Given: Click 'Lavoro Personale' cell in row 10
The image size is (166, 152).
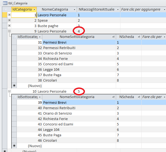Looking at the screenshot, I should 57,91.
